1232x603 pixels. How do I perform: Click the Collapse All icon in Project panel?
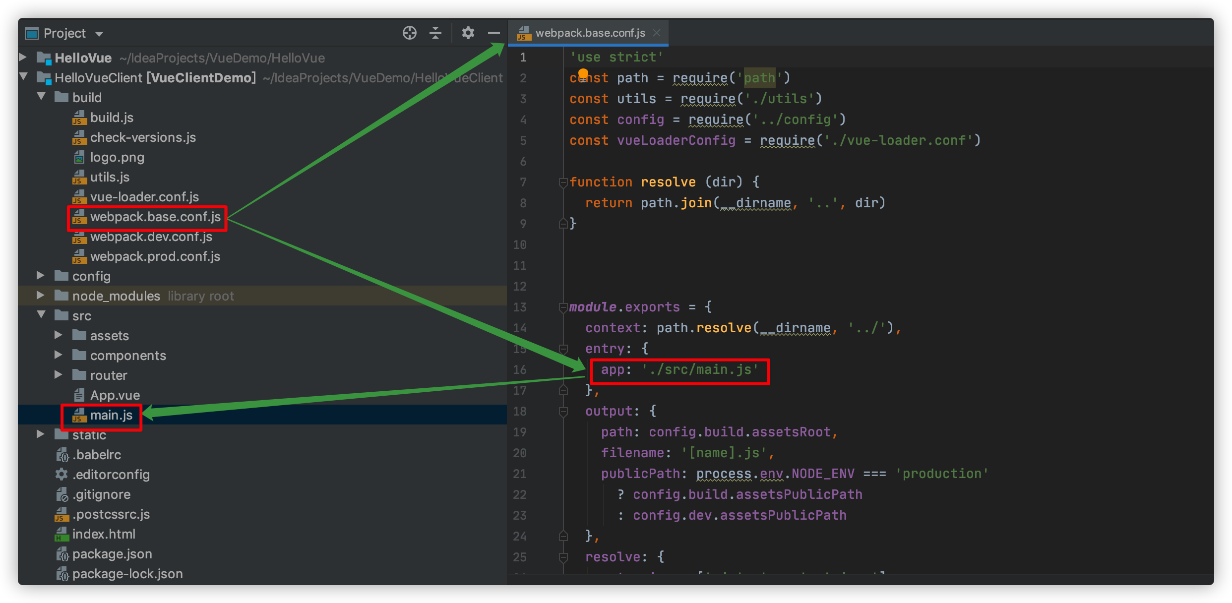pos(435,33)
